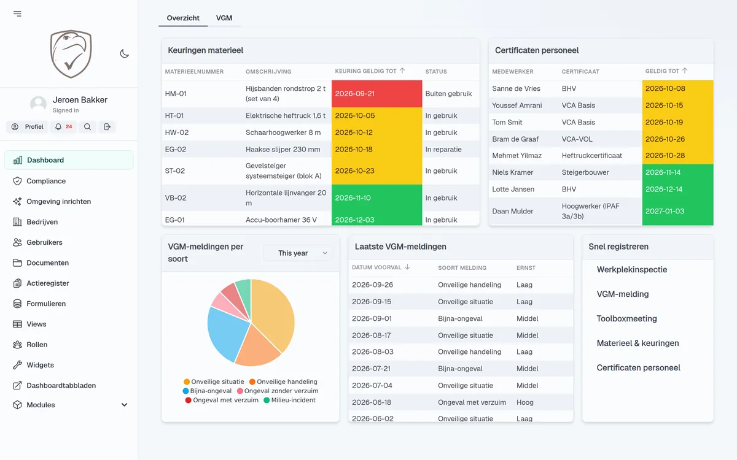Screen dimensions: 737x460
Task: Switch to the Overzicht tab
Action: tap(183, 18)
